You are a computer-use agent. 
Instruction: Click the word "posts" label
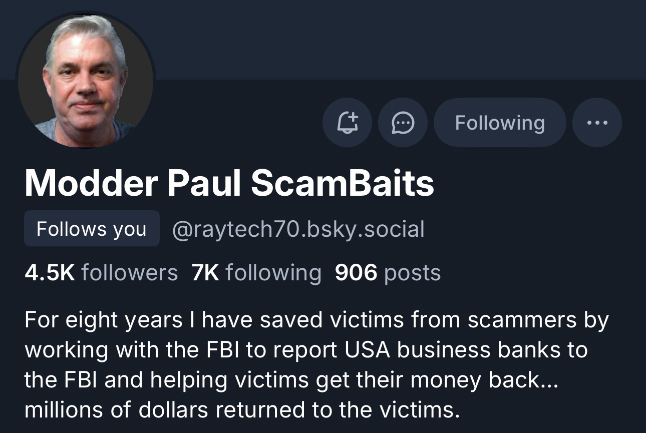click(x=412, y=273)
